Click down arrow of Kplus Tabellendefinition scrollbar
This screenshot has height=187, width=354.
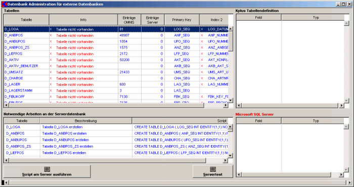[346, 101]
